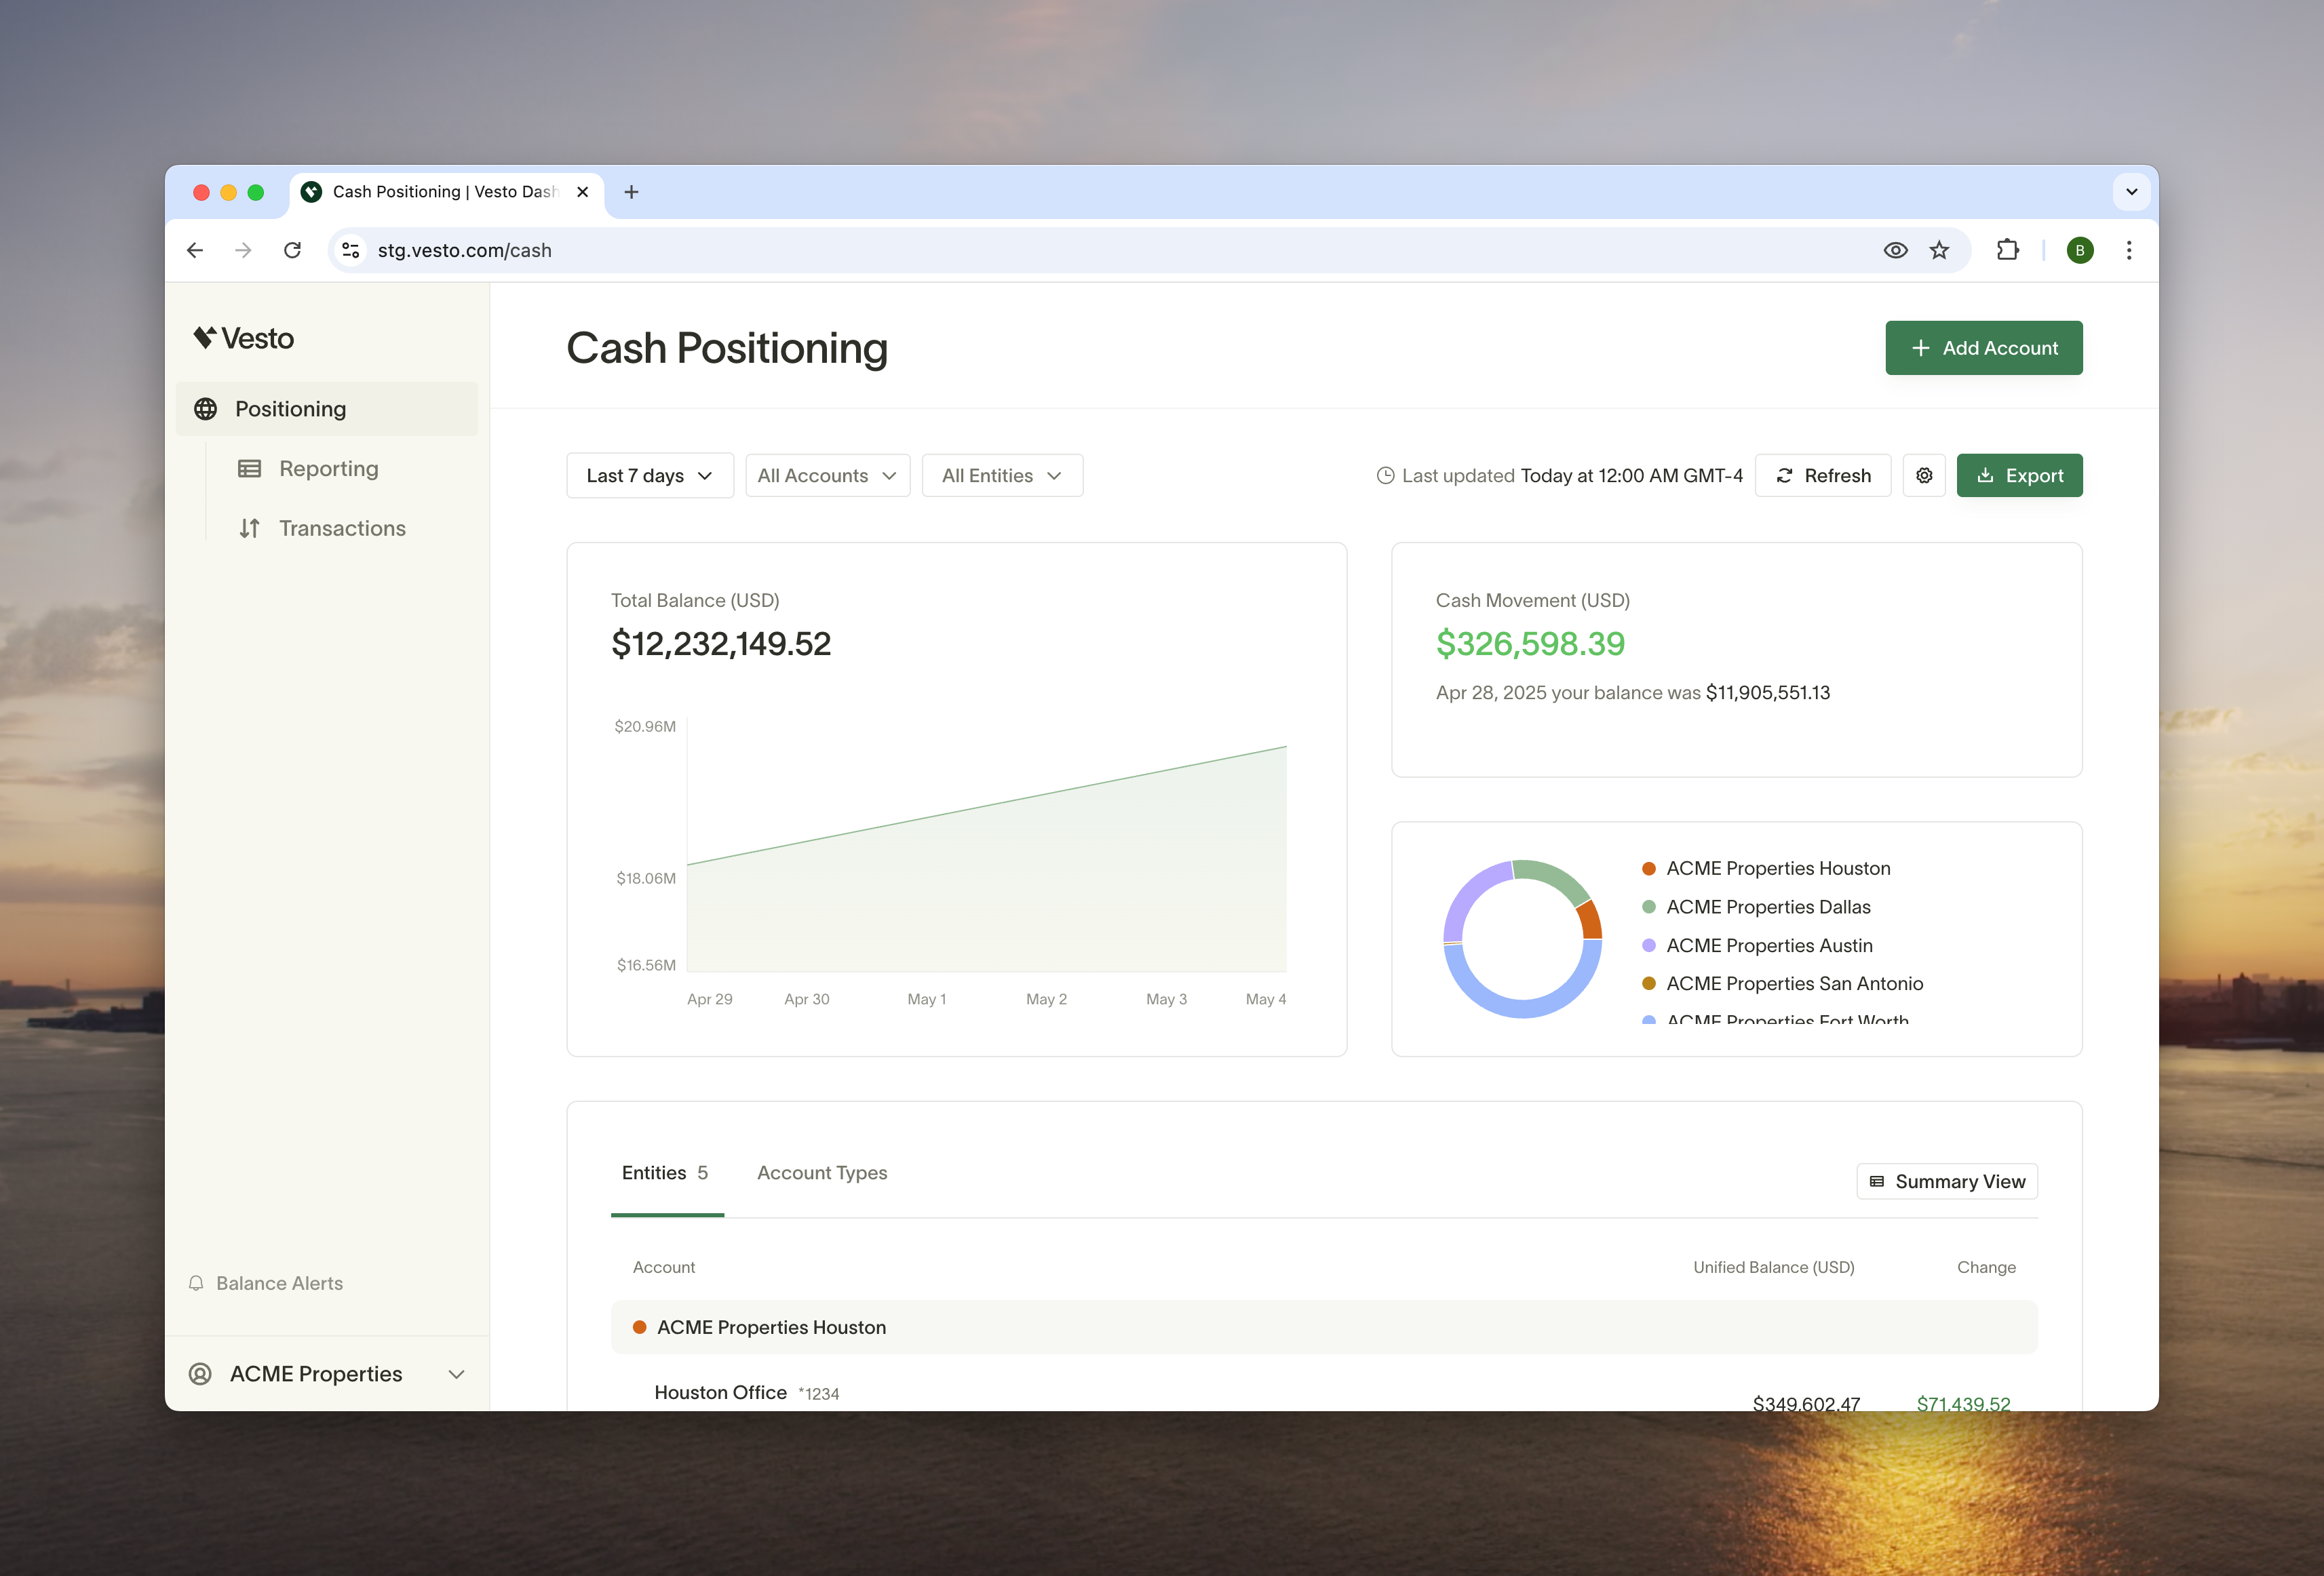Click the settings gear icon beside Refresh
Screen dimensions: 2324x1576
pyautogui.click(x=1923, y=475)
